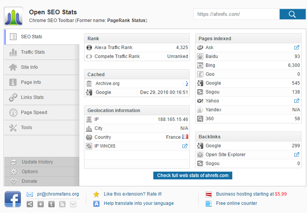Click the Free online counter link

[x=237, y=203]
